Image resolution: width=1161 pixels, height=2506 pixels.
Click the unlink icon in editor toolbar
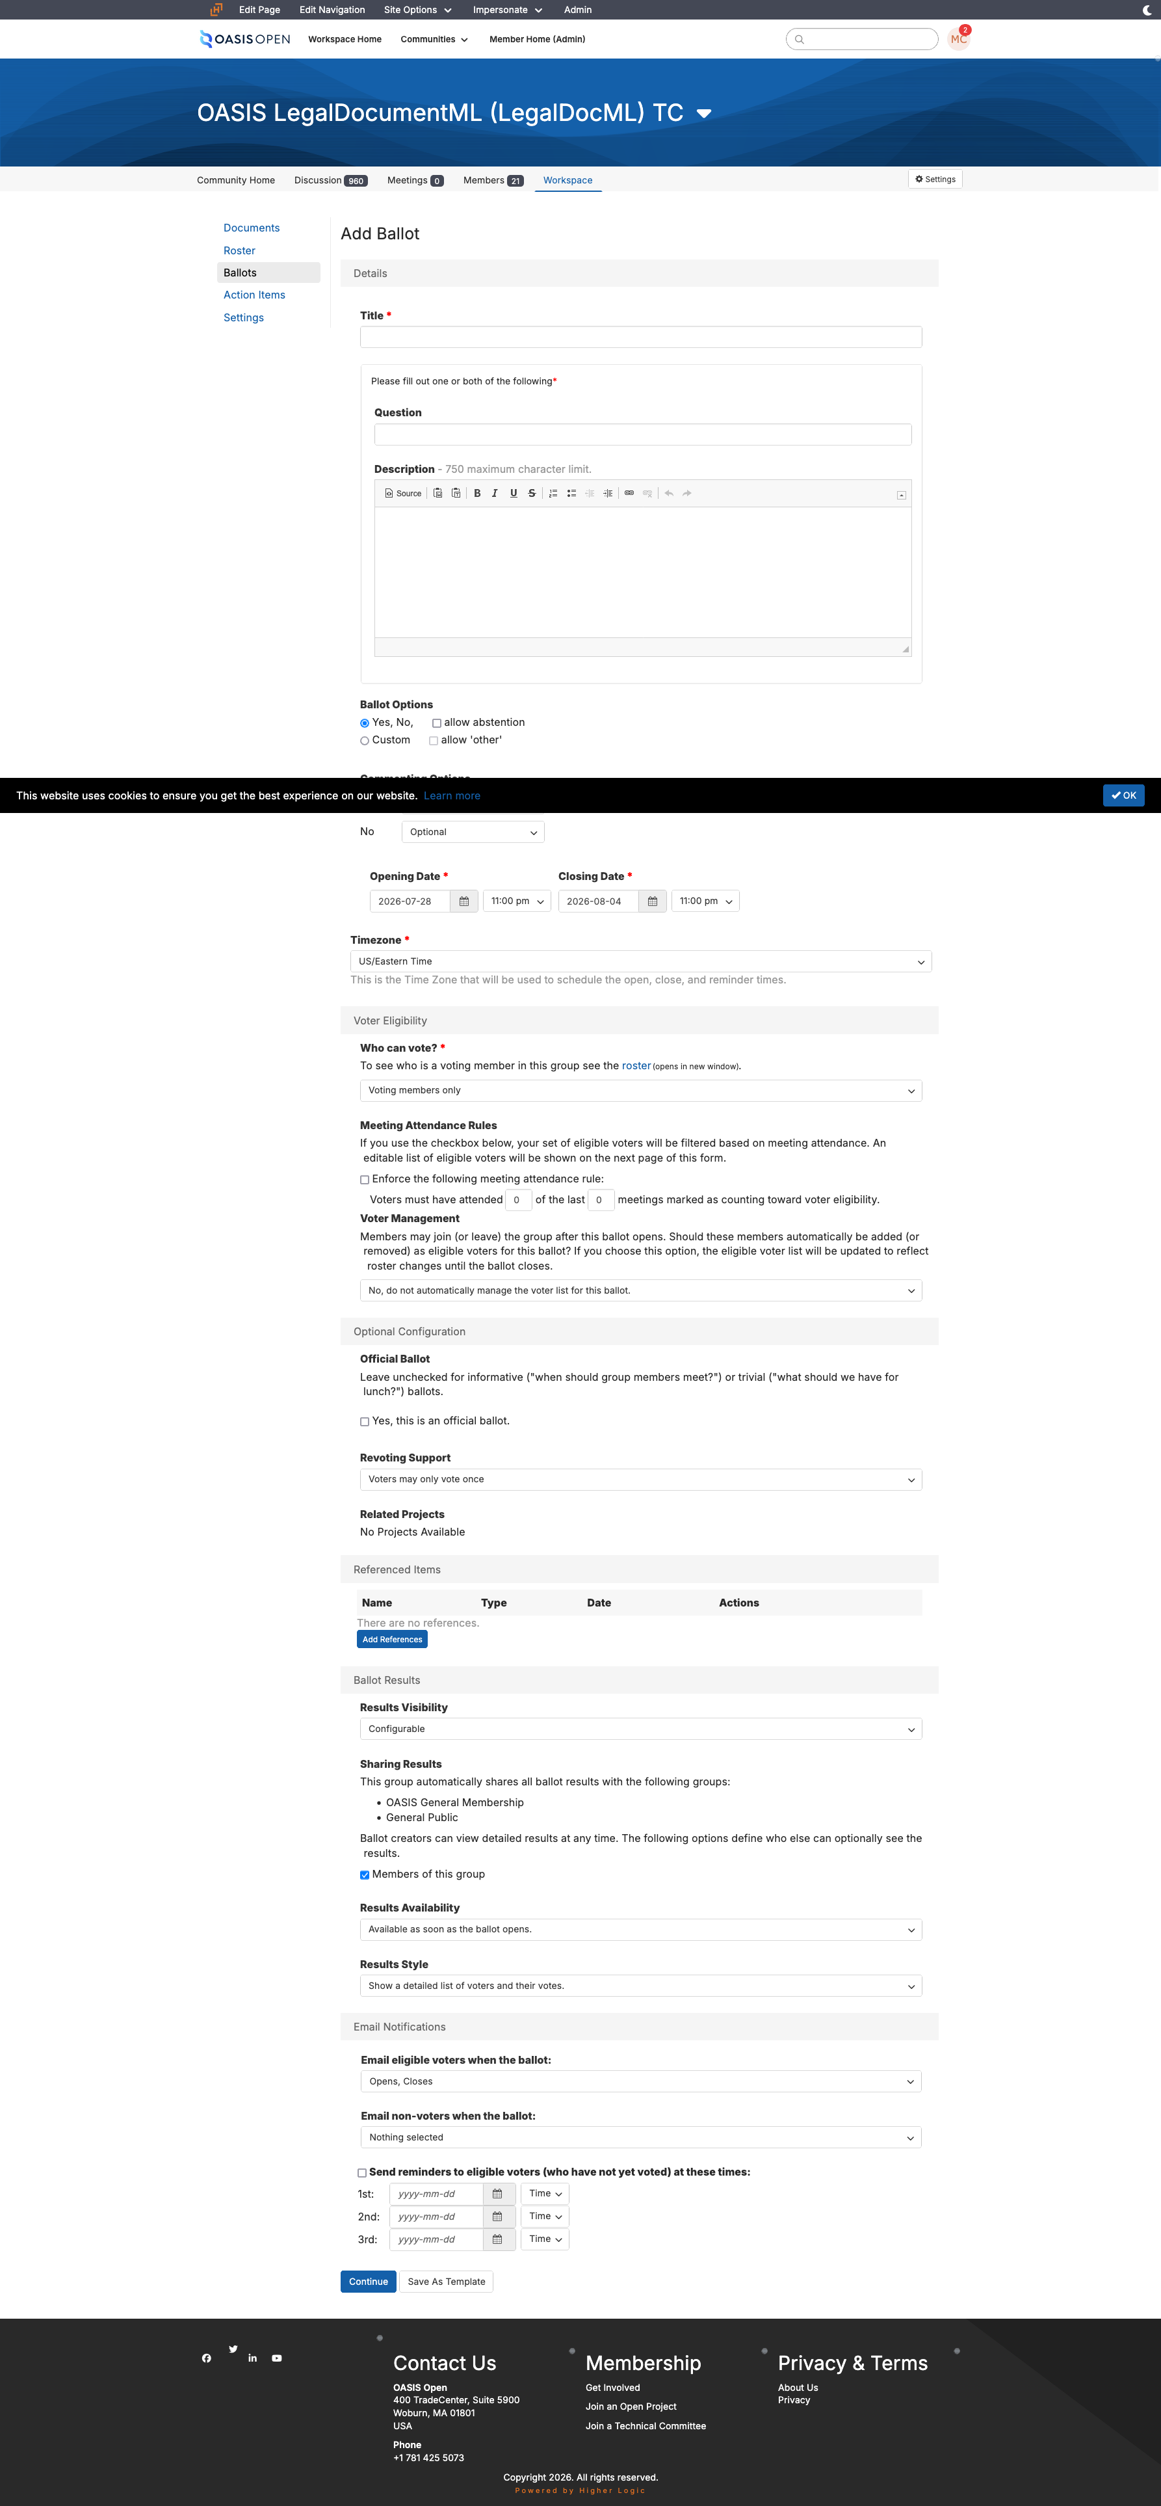point(647,493)
